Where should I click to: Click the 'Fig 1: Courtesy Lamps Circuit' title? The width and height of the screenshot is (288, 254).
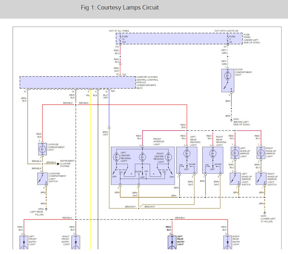[120, 8]
